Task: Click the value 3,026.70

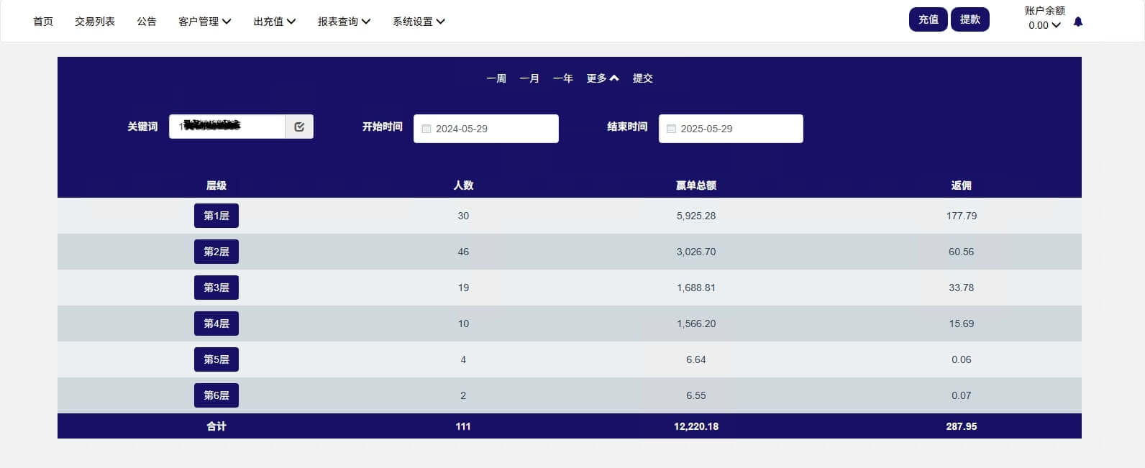Action: (696, 252)
